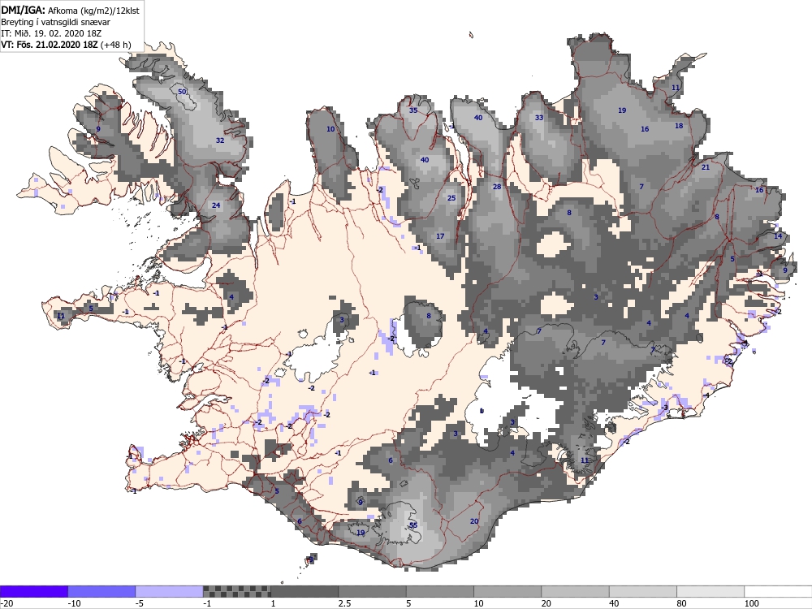Select the 'Breyting í vatnsgildi snævar' subtitle line
Viewport: 812px width, 609px height.
55,22
